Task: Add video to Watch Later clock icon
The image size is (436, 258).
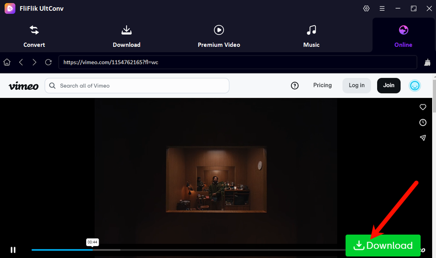Action: [423, 122]
